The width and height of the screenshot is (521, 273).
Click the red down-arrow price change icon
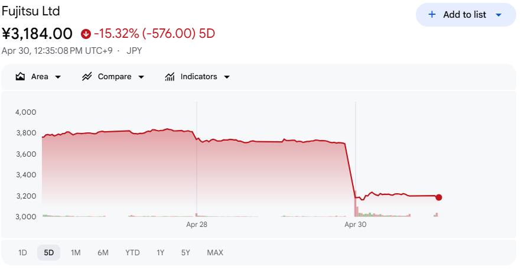[x=86, y=34]
